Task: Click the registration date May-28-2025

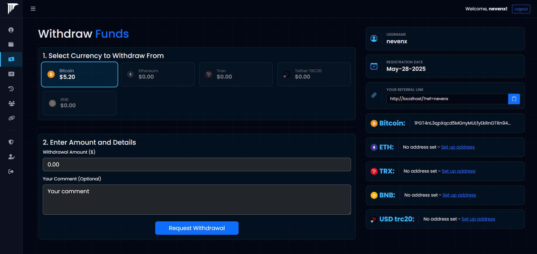Action: 406,69
